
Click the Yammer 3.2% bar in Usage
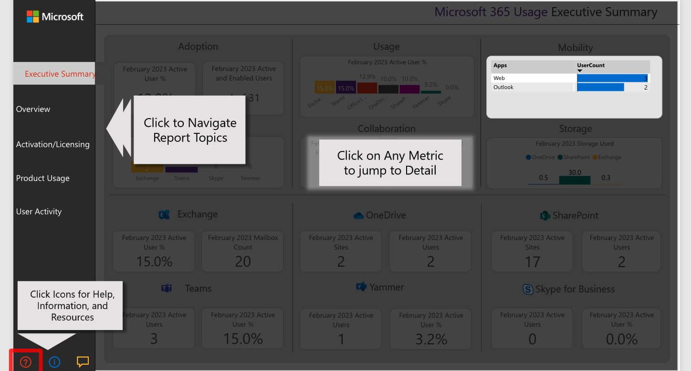tap(431, 92)
